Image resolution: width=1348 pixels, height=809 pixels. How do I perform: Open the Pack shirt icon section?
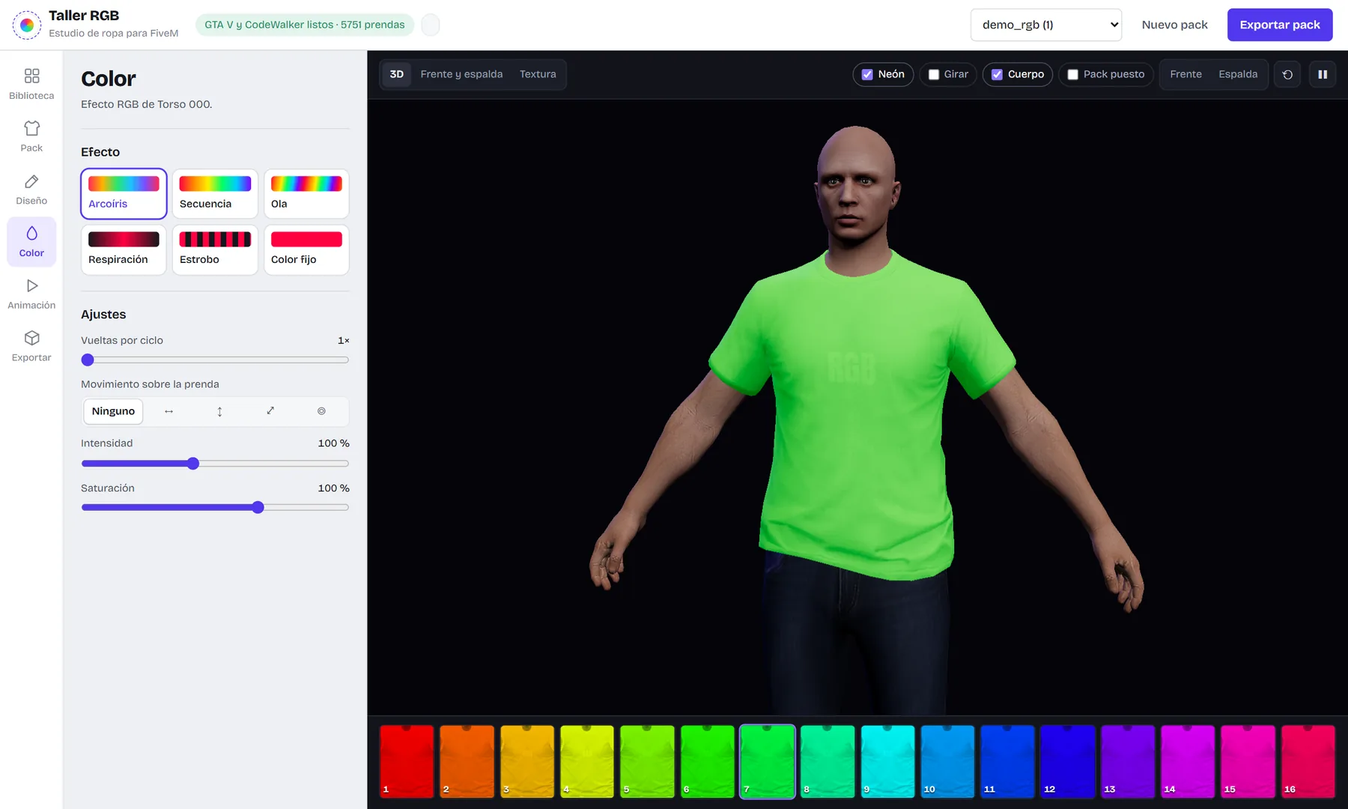click(31, 136)
